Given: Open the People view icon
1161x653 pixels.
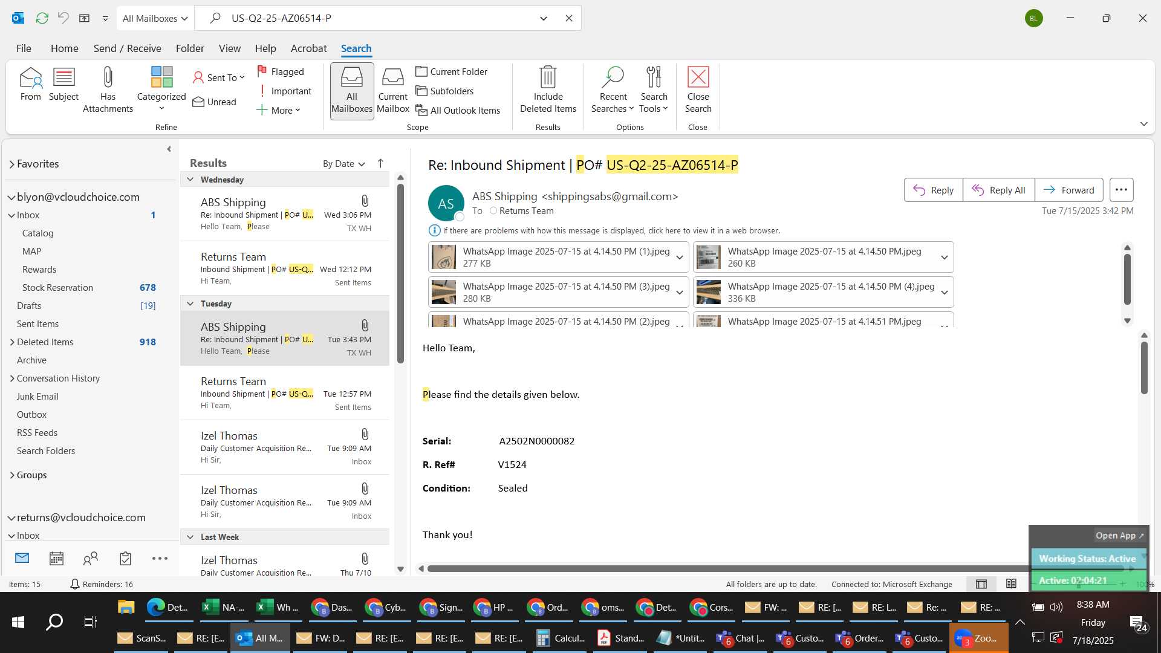Looking at the screenshot, I should pos(91,559).
